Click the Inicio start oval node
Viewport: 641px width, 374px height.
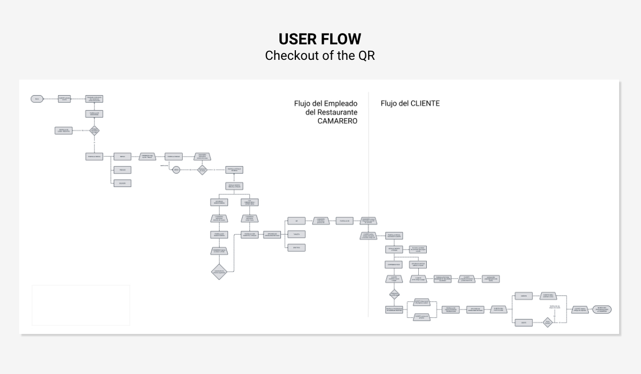click(x=37, y=99)
